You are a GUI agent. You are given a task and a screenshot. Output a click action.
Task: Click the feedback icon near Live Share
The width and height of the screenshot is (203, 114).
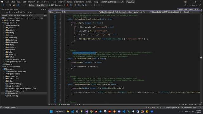tap(200, 5)
